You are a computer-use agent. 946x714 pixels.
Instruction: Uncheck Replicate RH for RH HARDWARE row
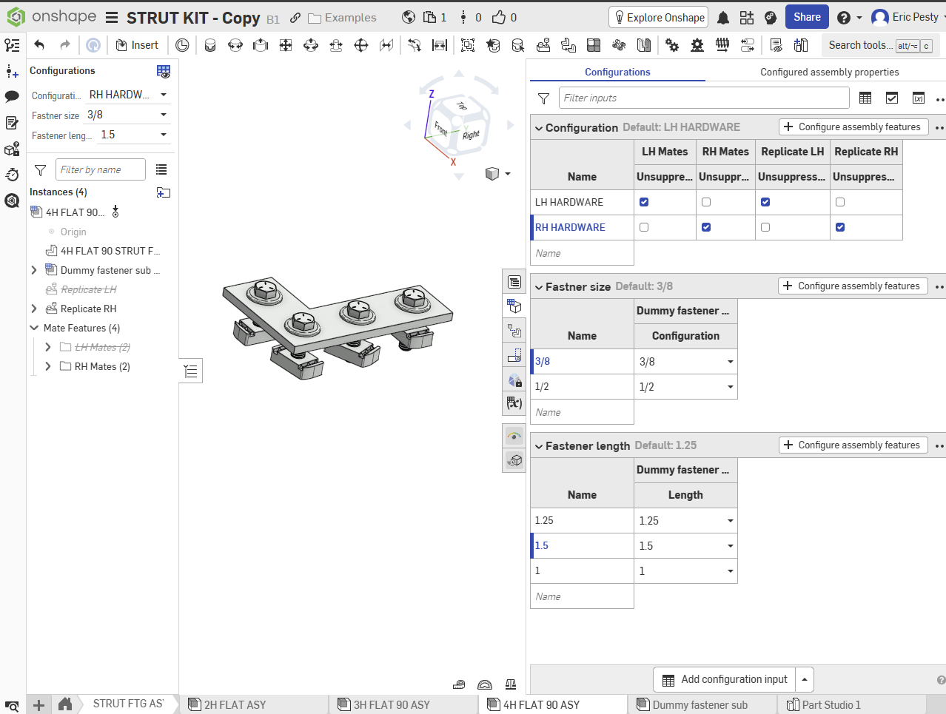(x=840, y=227)
